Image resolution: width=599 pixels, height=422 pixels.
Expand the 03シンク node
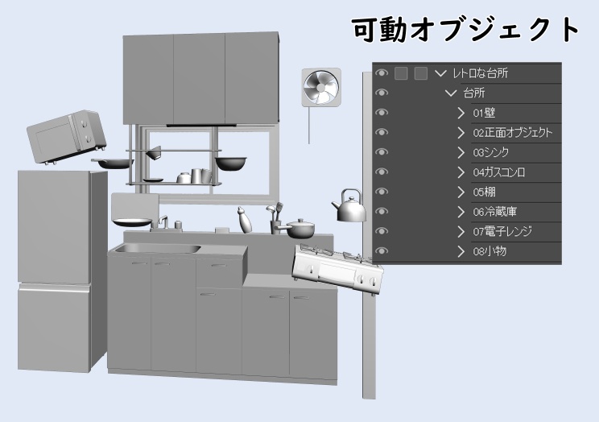click(461, 152)
